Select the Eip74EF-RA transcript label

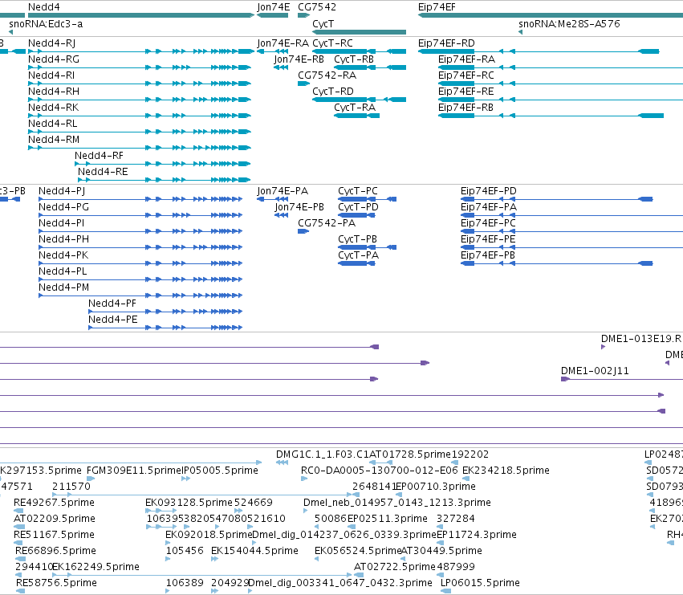[466, 59]
